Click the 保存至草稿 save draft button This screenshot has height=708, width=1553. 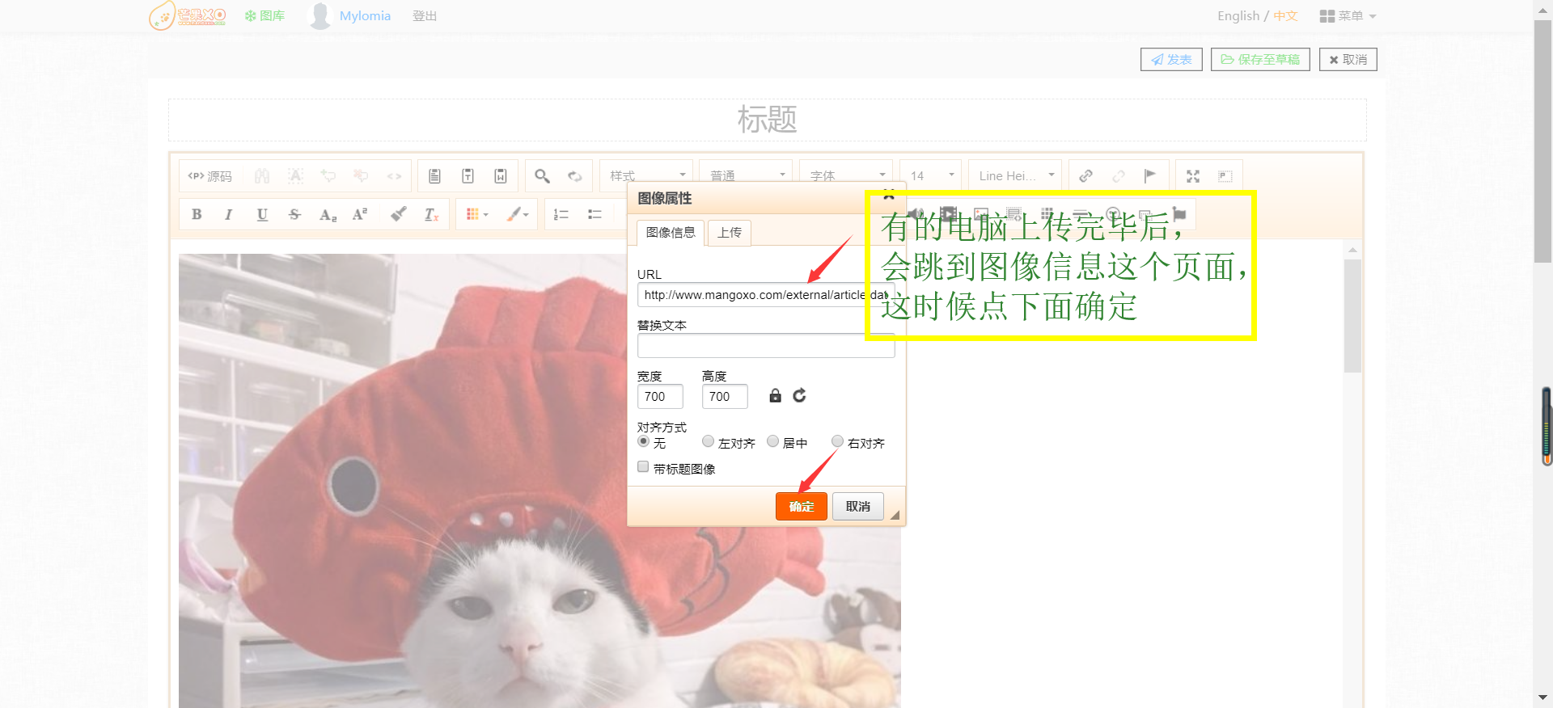[1260, 59]
